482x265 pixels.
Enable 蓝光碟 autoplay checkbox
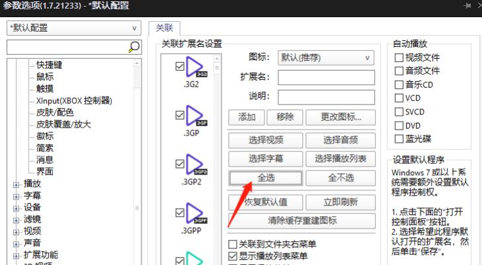[x=399, y=139]
